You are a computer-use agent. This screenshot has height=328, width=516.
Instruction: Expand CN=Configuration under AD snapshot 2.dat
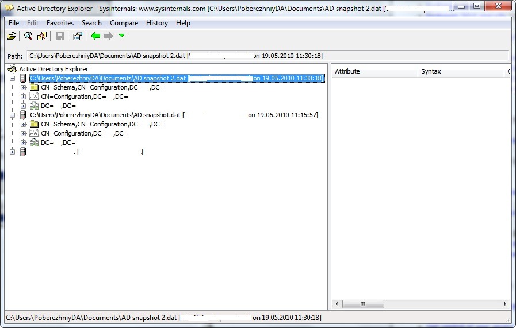click(x=23, y=97)
